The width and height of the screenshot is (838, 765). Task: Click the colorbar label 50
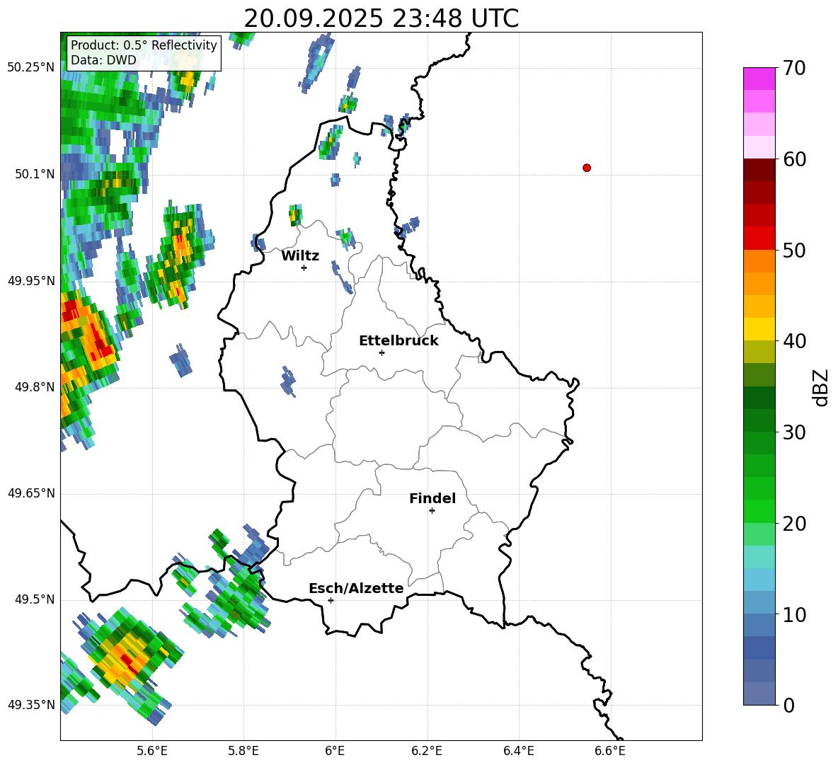point(794,250)
